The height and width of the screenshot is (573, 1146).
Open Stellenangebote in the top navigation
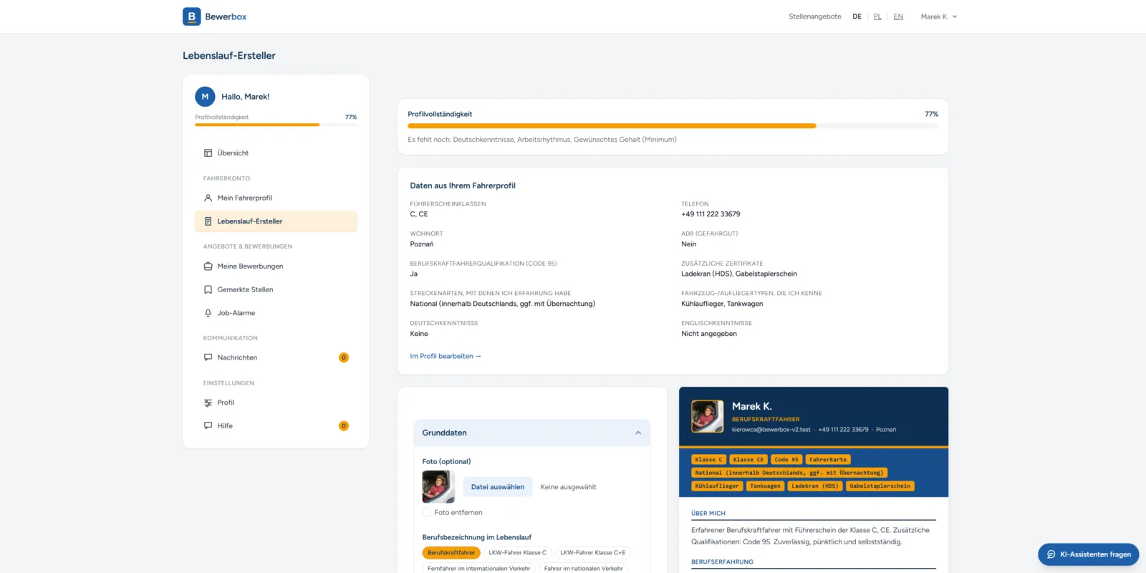[x=815, y=16]
